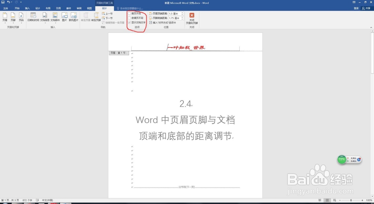Click the zoom in plus button
This screenshot has height=204, width=374.
tap(362, 200)
